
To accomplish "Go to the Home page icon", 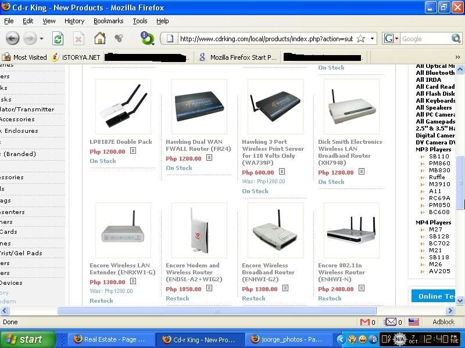I will (x=99, y=38).
